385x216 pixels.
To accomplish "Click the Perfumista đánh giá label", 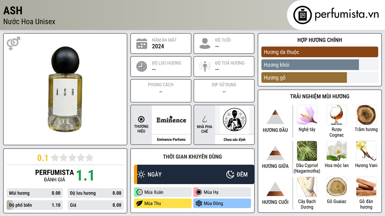I will (x=55, y=175).
